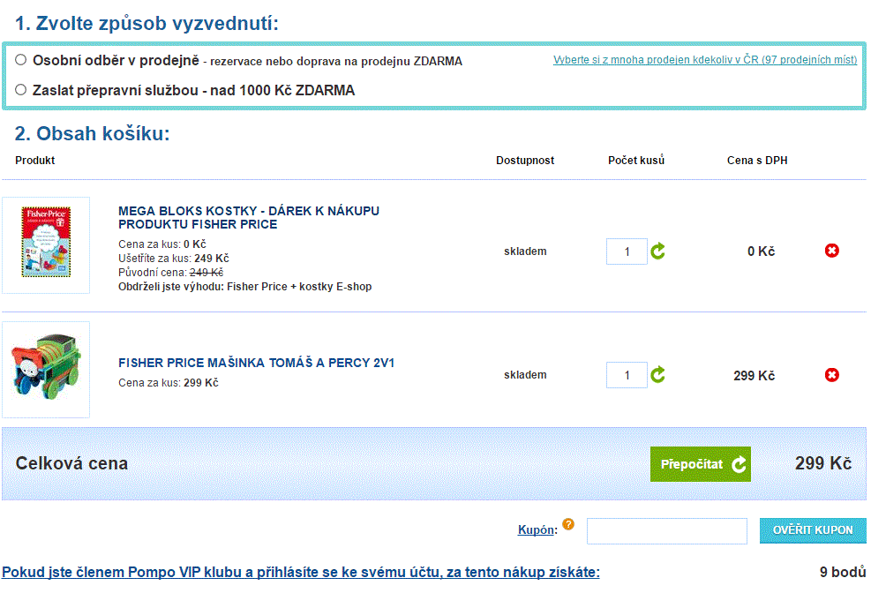Click green refresh arrow for Mašinka Tomáš quantity
Image resolution: width=871 pixels, height=593 pixels.
point(658,375)
